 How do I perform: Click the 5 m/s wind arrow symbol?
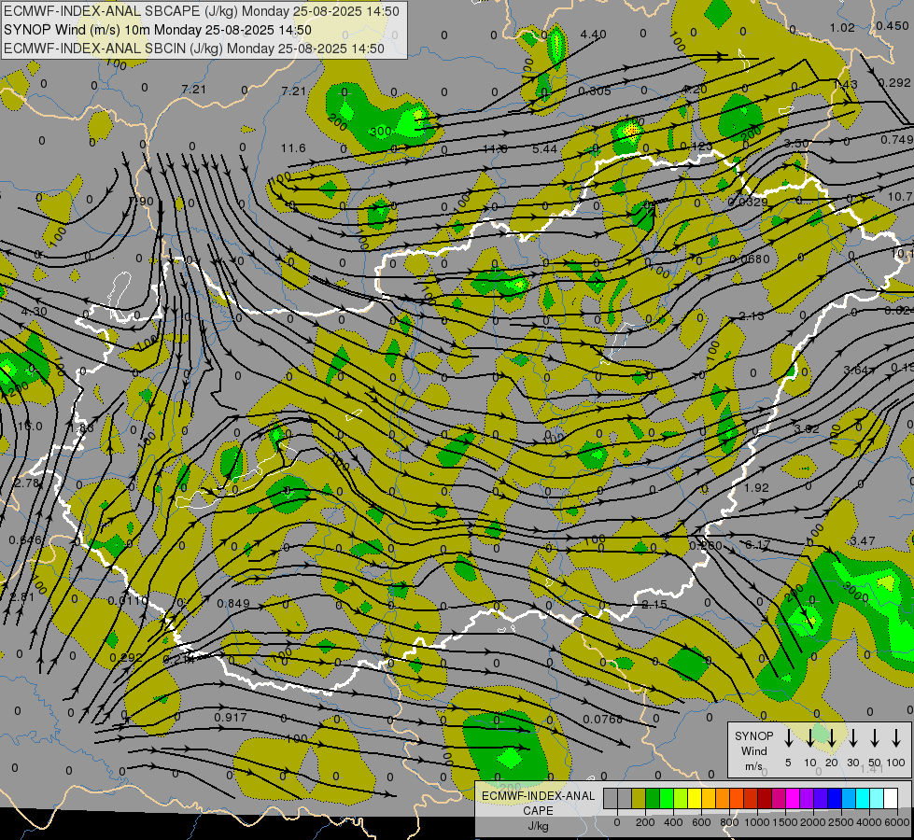pos(789,738)
